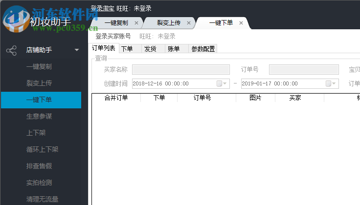This screenshot has height=205, width=360.
Task: Click the 合并订单 column header
Action: coord(116,98)
